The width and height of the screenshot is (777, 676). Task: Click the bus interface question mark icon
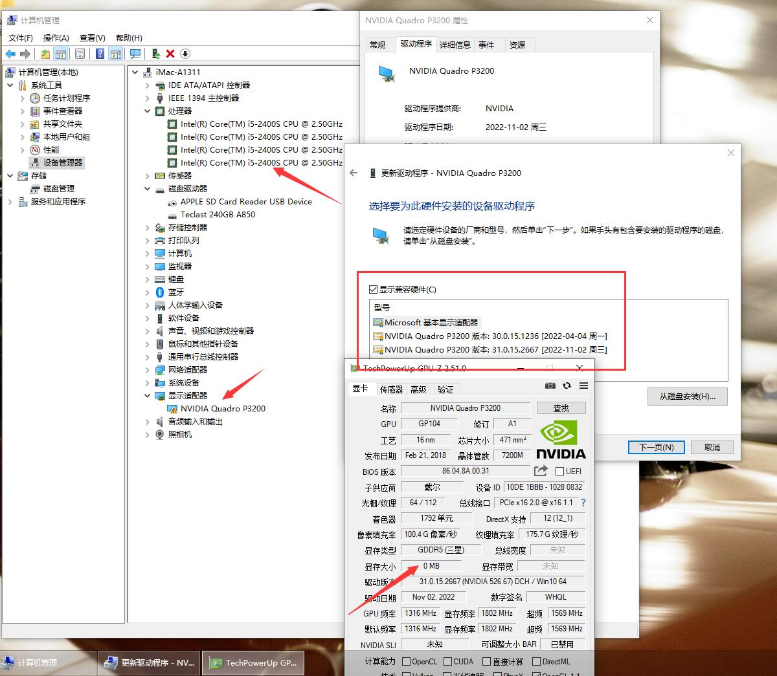point(583,502)
